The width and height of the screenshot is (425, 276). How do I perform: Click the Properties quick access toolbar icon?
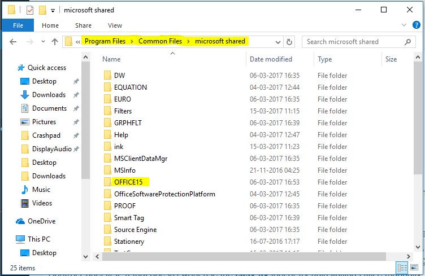pyautogui.click(x=30, y=10)
